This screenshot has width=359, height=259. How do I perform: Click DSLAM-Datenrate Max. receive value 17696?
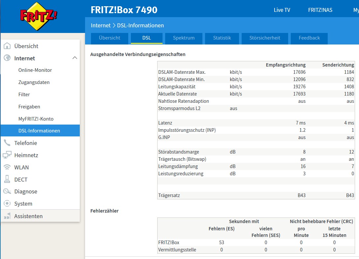click(299, 72)
